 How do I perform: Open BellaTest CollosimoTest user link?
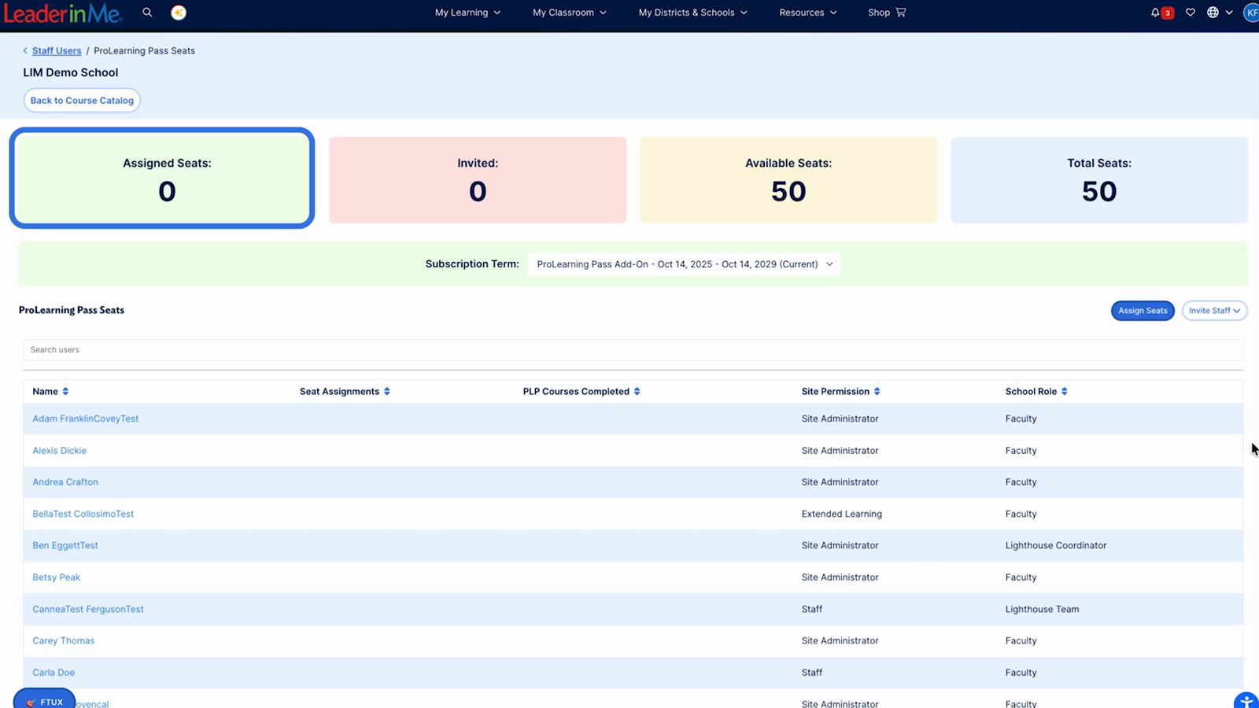point(83,514)
